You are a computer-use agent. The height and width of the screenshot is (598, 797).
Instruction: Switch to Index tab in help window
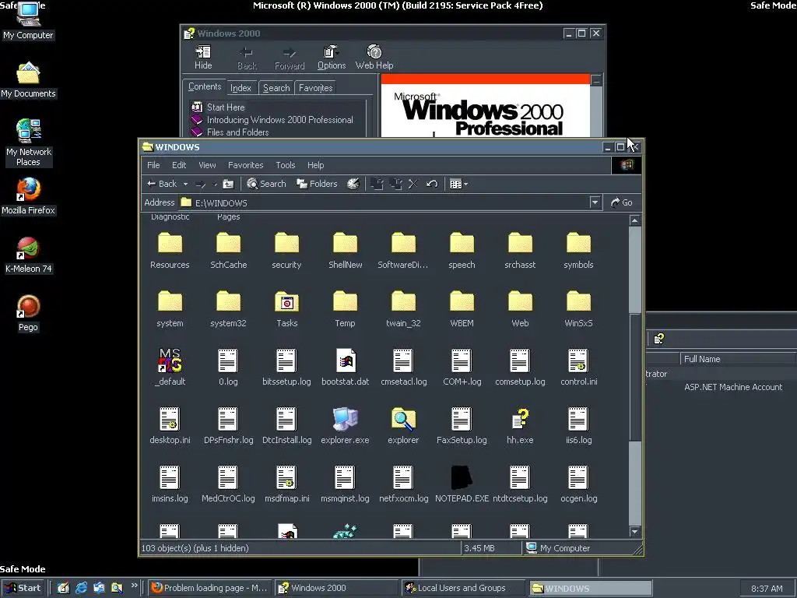(x=241, y=88)
